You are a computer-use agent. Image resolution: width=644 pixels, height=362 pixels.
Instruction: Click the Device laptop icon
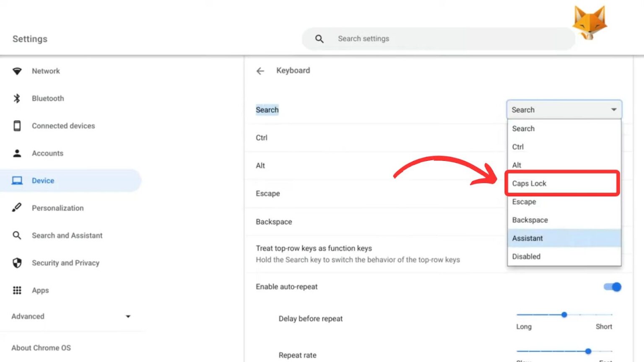17,180
